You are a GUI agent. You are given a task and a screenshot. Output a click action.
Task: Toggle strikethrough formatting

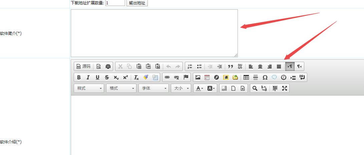coord(107,77)
